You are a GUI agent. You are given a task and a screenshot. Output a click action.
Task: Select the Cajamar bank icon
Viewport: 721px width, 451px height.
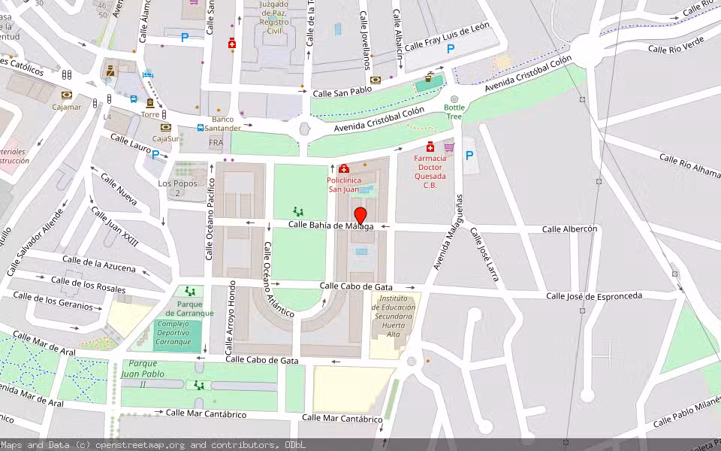point(67,95)
